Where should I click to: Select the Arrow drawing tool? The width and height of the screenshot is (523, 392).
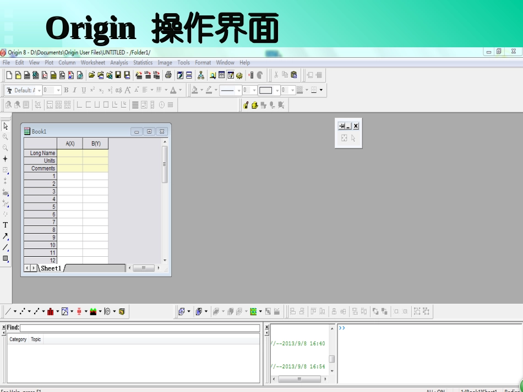click(x=6, y=236)
